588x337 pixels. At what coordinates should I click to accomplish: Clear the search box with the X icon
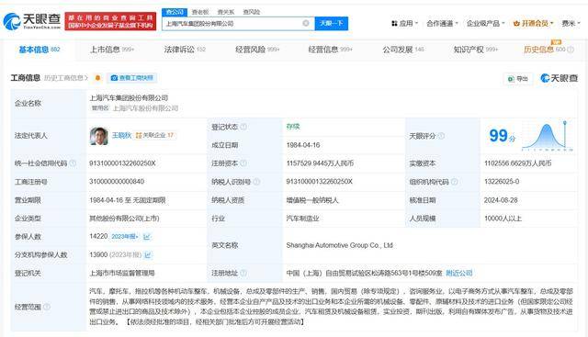tap(306, 23)
